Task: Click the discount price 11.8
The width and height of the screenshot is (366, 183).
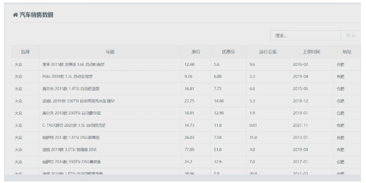Action: pyautogui.click(x=218, y=125)
